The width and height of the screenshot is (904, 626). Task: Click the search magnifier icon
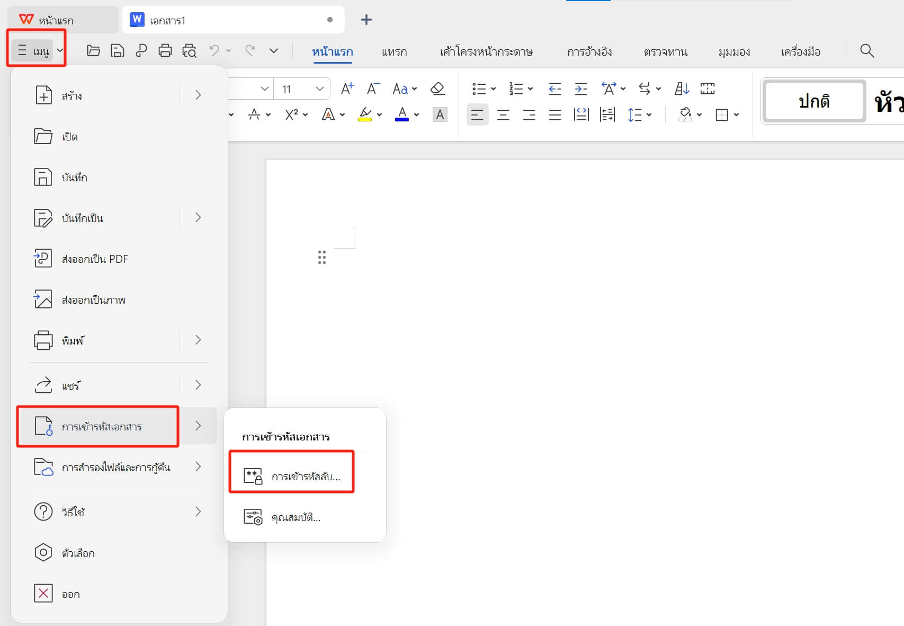coord(866,51)
